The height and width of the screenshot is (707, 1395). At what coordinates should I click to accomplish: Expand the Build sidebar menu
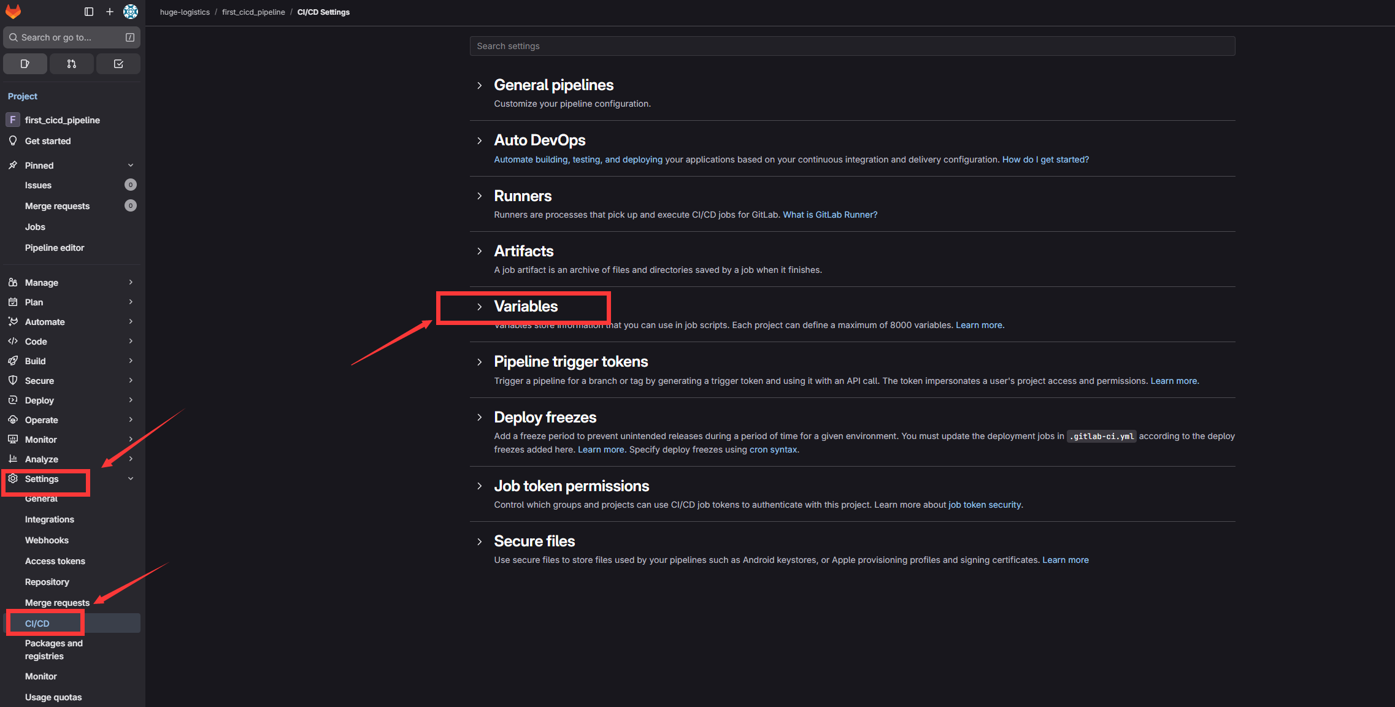35,361
